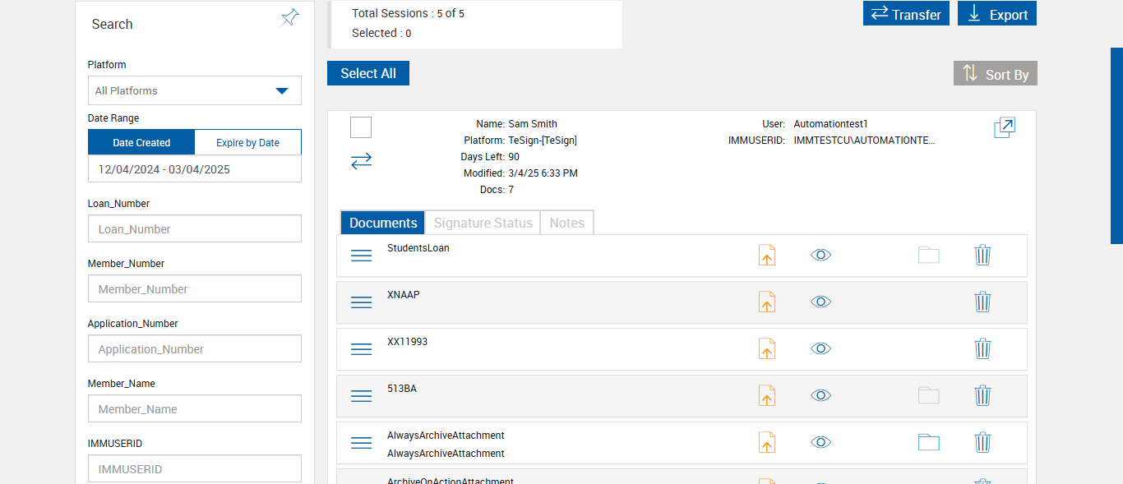The width and height of the screenshot is (1123, 484).
Task: Upload file icon for AlwaysArchiveAttachment
Action: tap(767, 442)
